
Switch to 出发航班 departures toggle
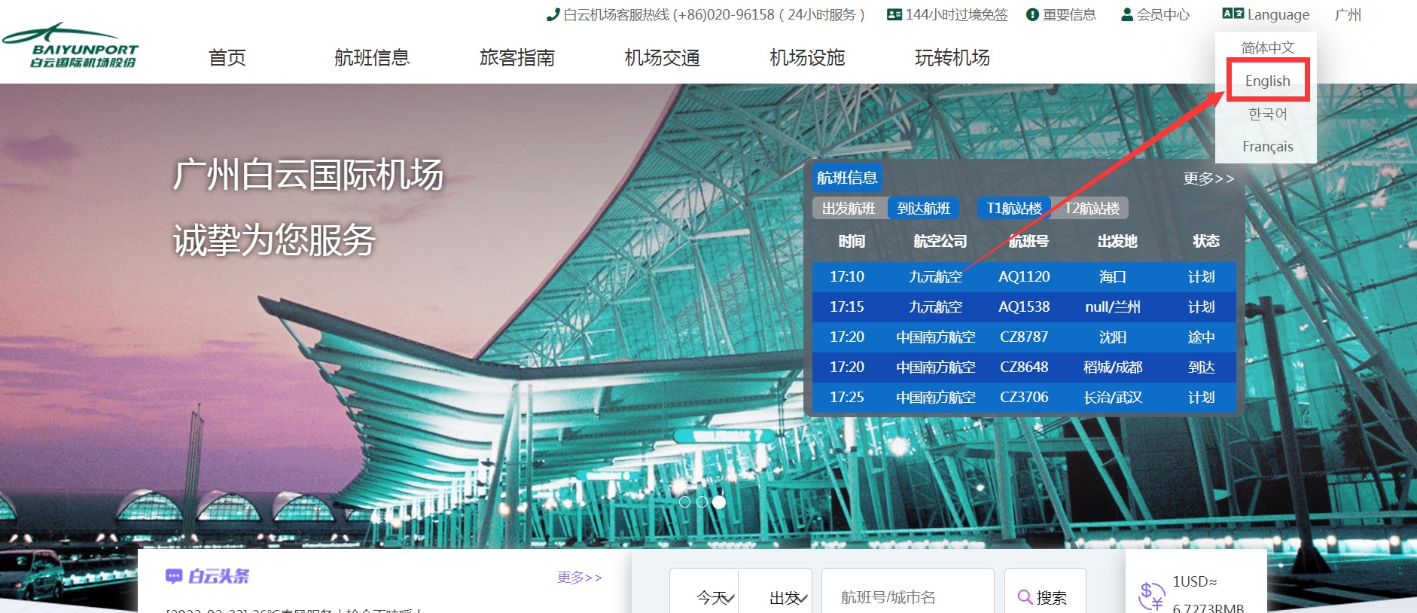(x=849, y=209)
